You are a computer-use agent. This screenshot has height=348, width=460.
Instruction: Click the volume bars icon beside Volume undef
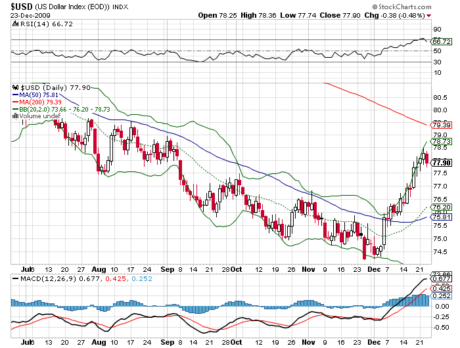pos(15,116)
